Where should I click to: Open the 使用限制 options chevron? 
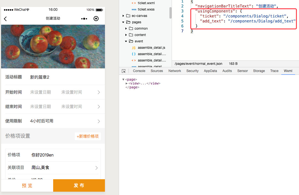(99, 121)
